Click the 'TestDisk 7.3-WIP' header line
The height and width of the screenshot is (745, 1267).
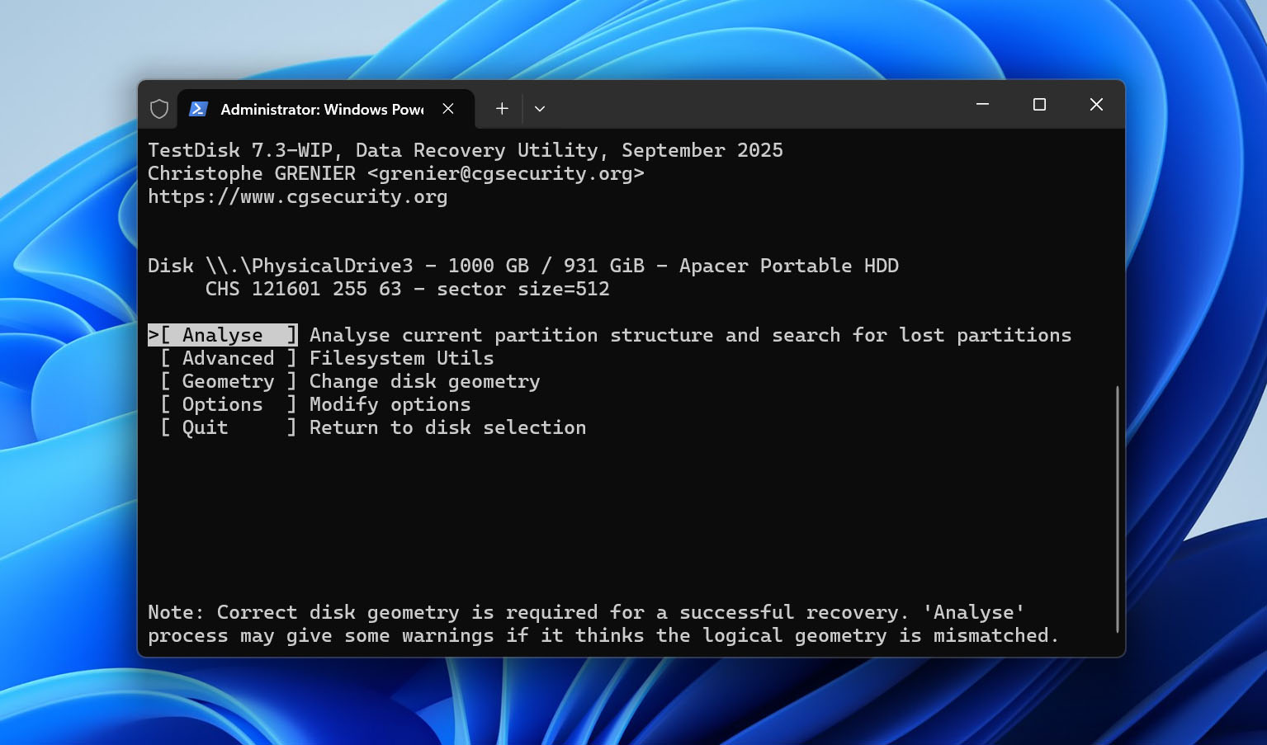466,150
